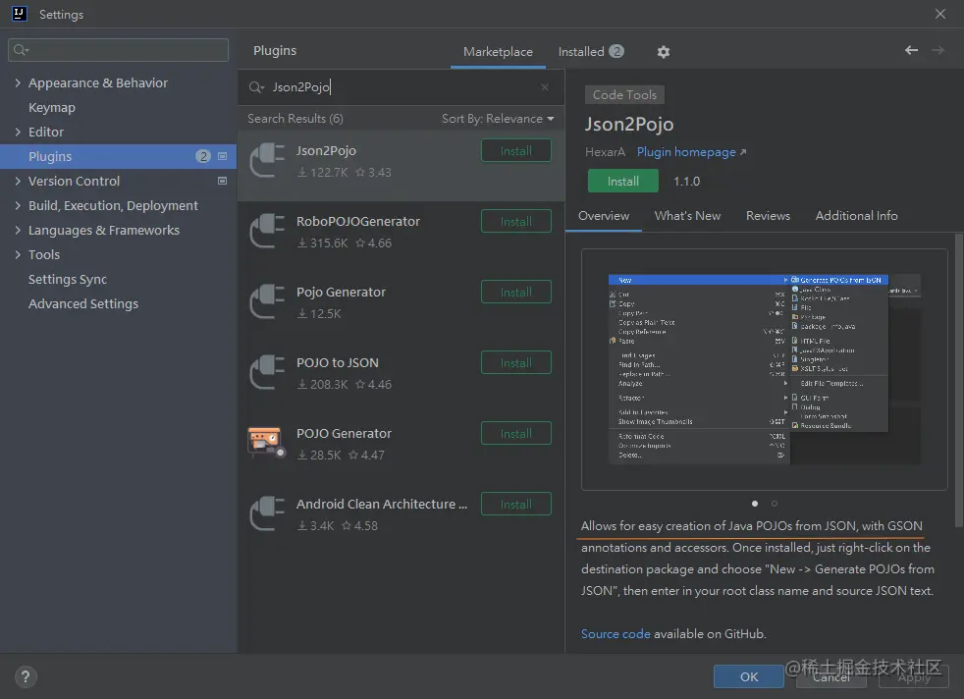Click the Plugins update count badge

tap(203, 156)
